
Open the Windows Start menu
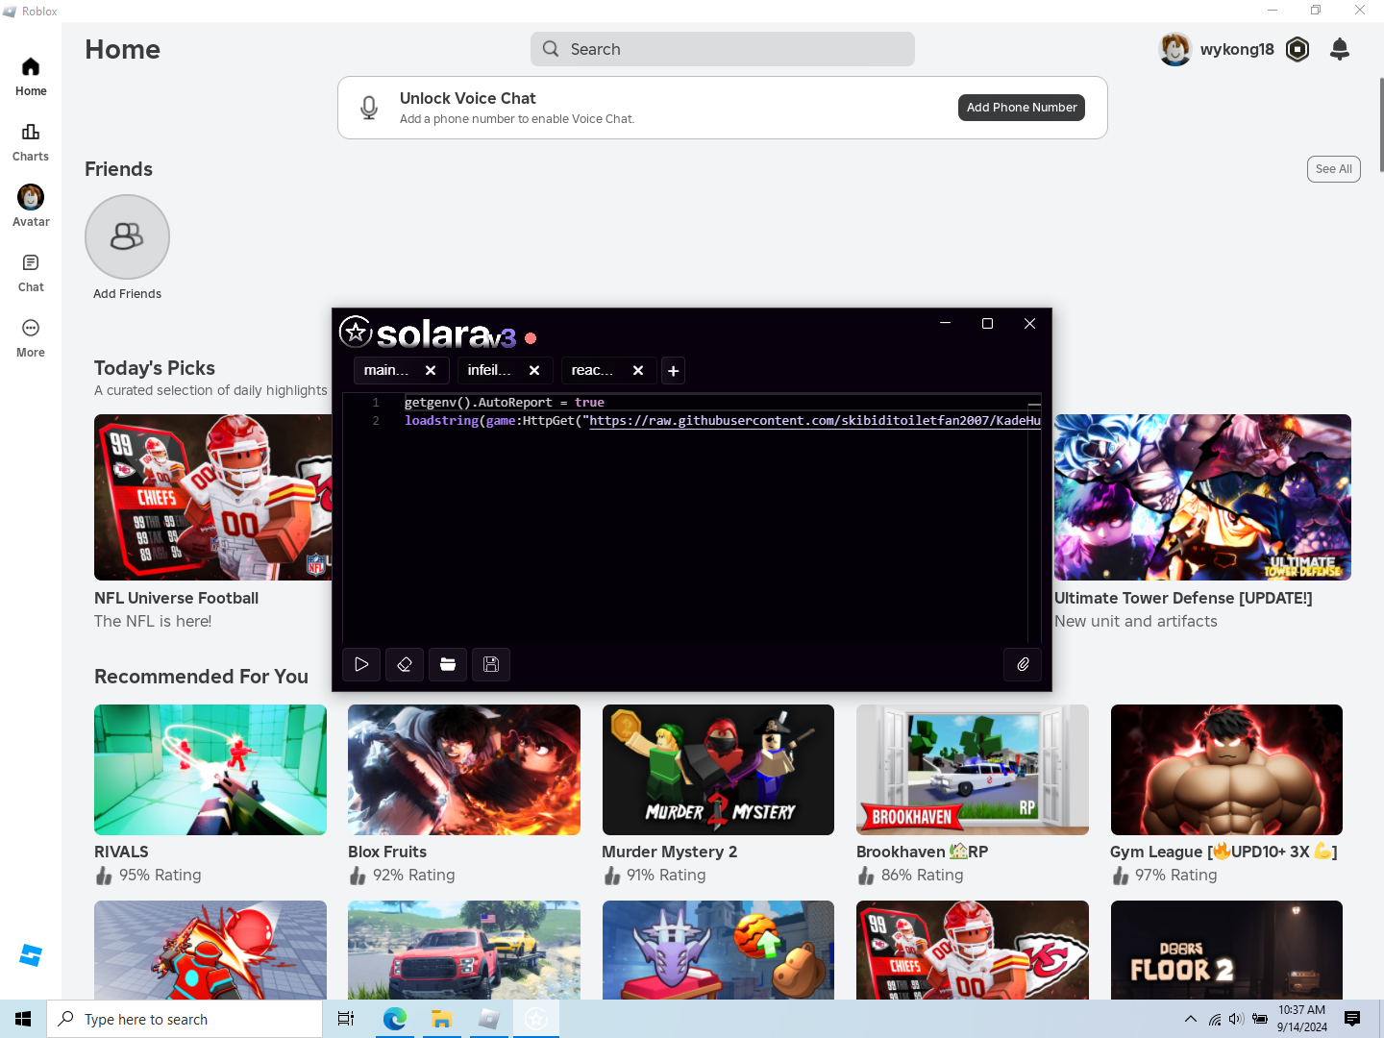coord(23,1019)
